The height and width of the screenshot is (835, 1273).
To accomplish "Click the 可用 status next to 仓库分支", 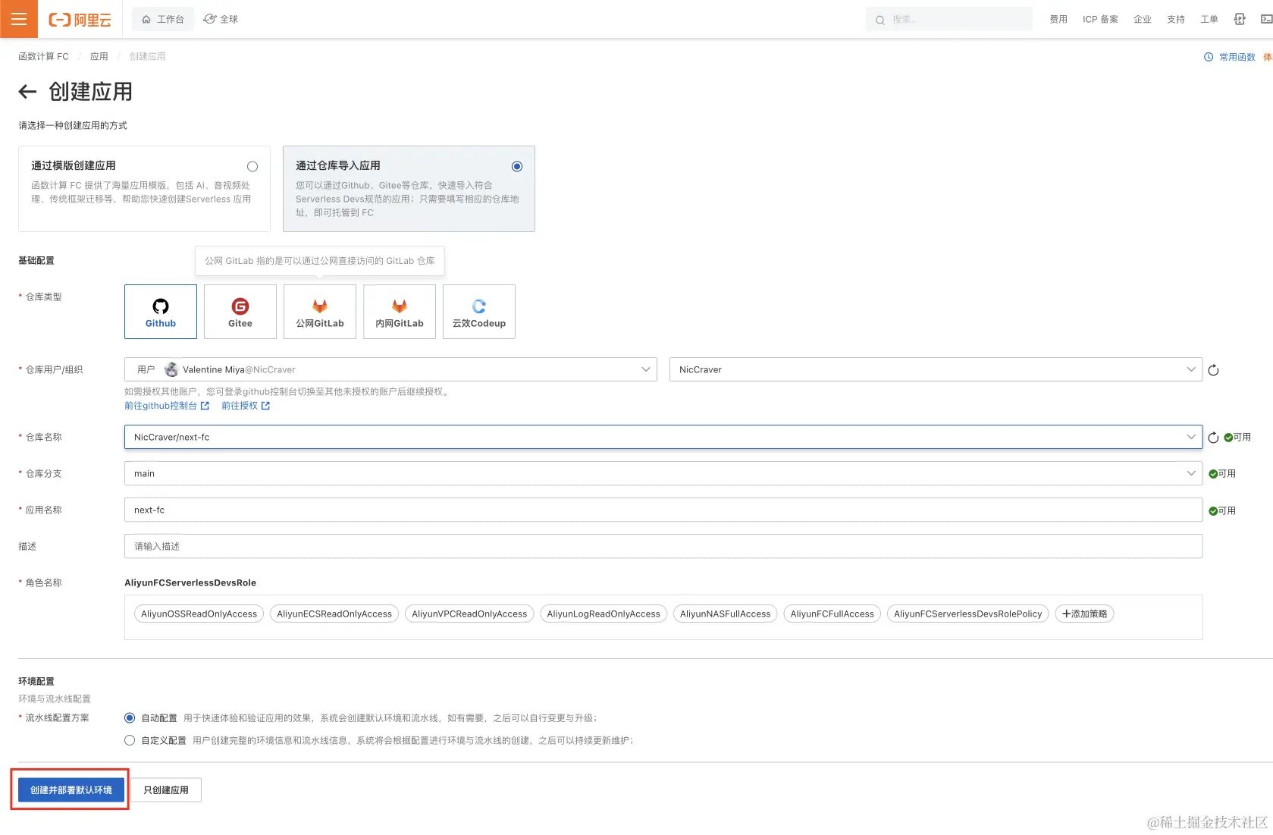I will (1222, 474).
